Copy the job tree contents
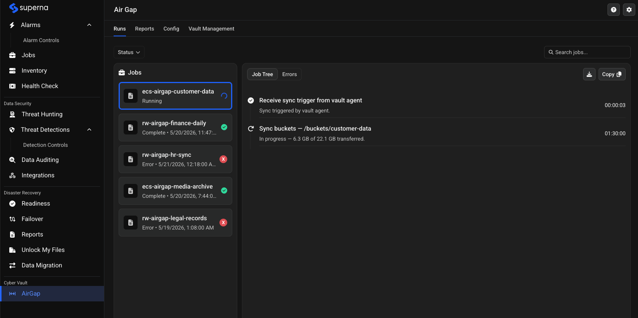This screenshot has width=638, height=318. 612,74
